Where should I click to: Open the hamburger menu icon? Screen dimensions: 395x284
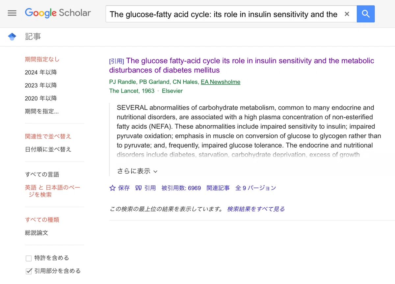click(x=12, y=13)
